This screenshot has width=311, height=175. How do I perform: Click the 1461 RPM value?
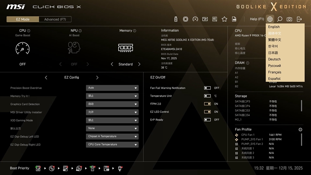click(275, 135)
